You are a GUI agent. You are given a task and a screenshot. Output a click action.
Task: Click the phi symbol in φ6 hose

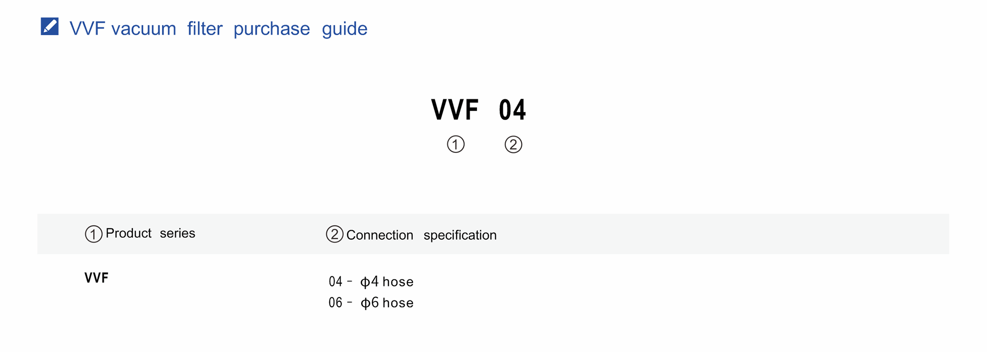366,303
